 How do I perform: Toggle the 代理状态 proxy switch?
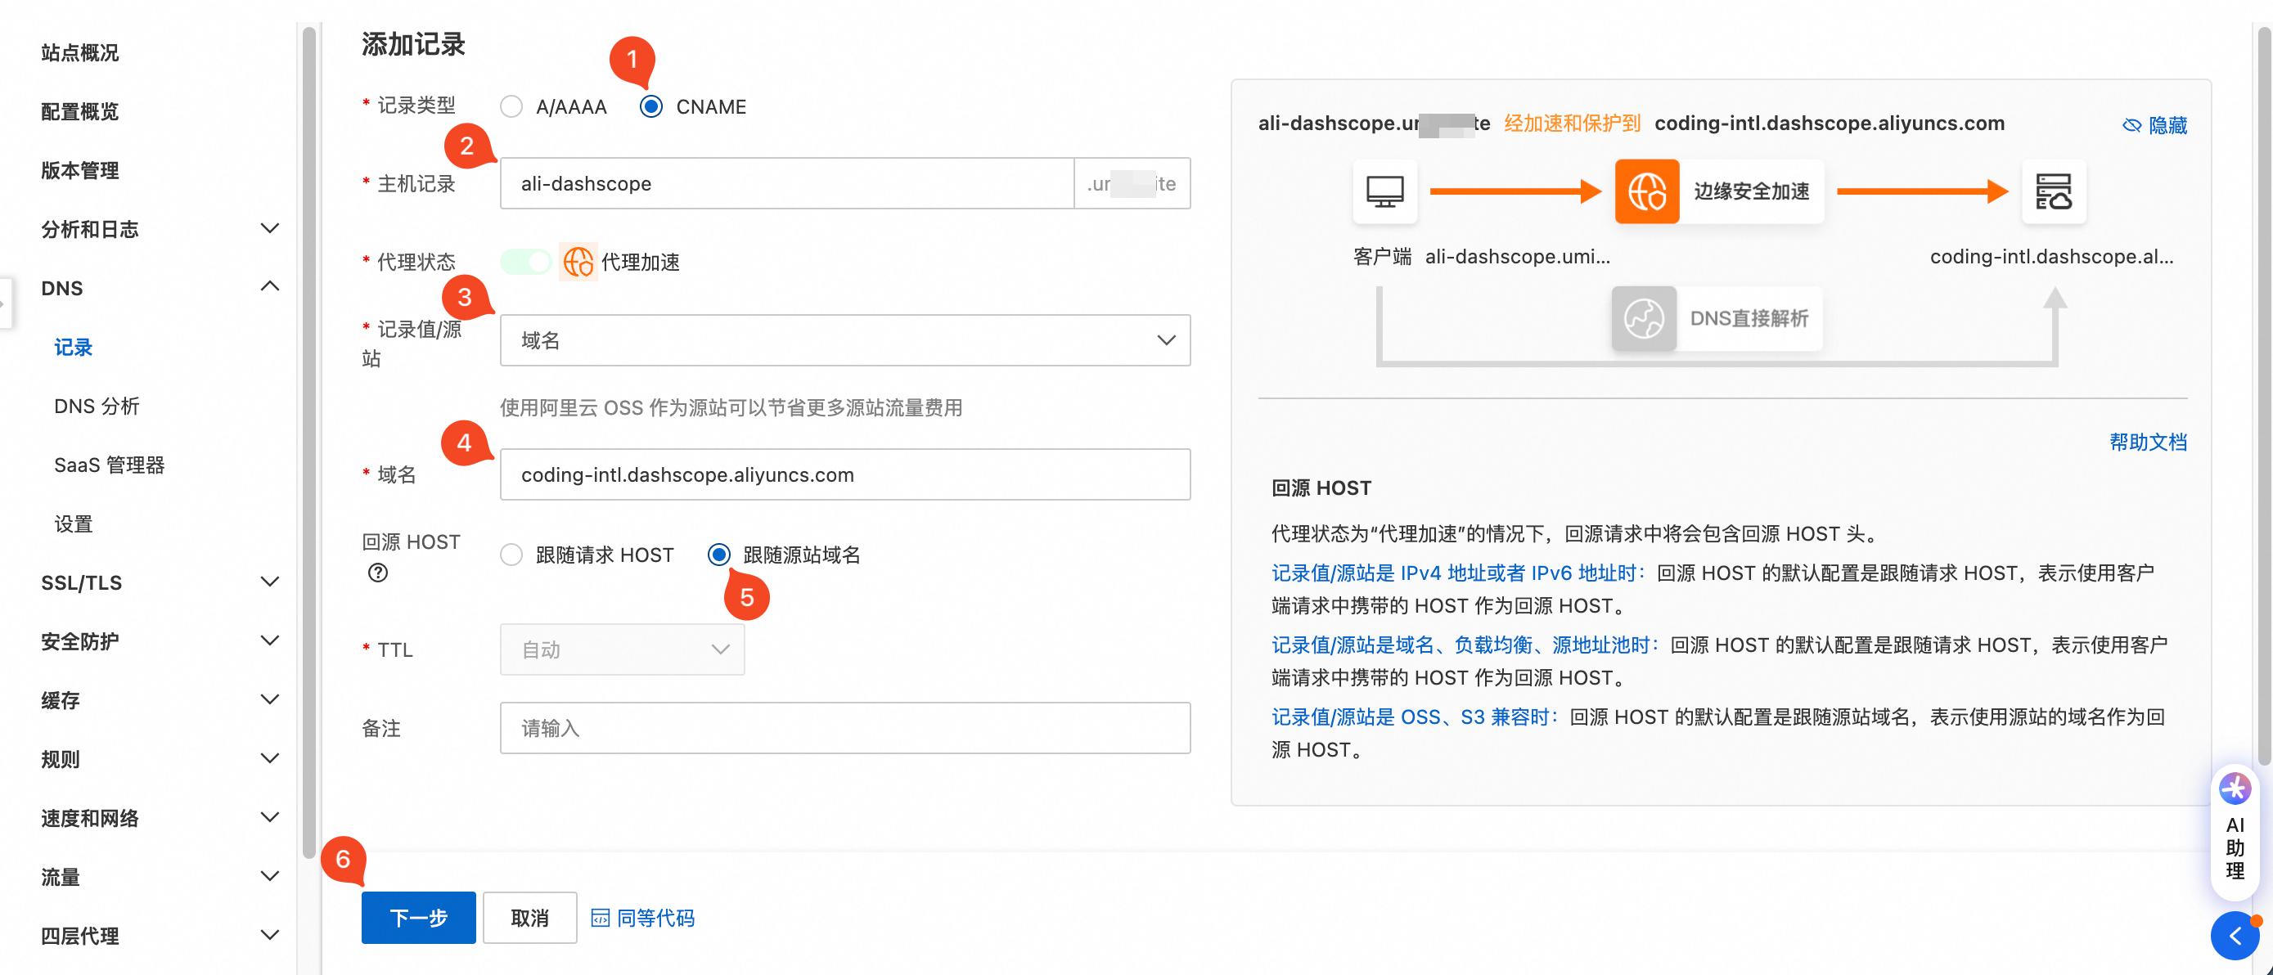point(526,261)
